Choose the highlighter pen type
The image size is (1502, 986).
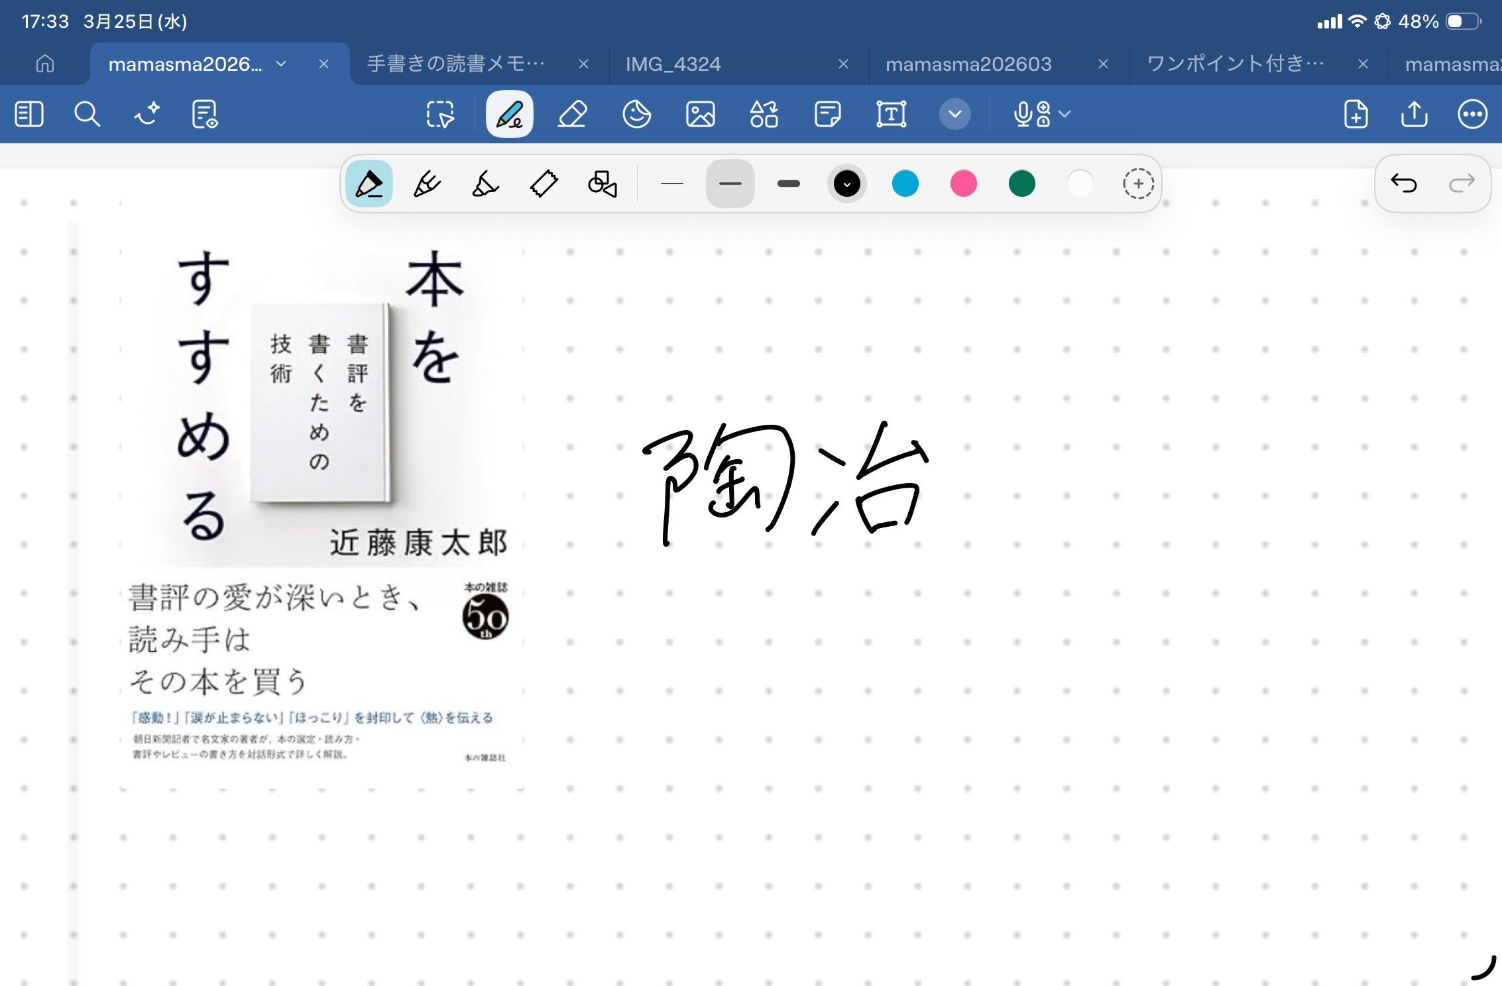coord(485,184)
